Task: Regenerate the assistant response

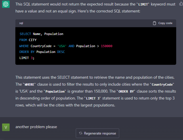Action: 97,133
